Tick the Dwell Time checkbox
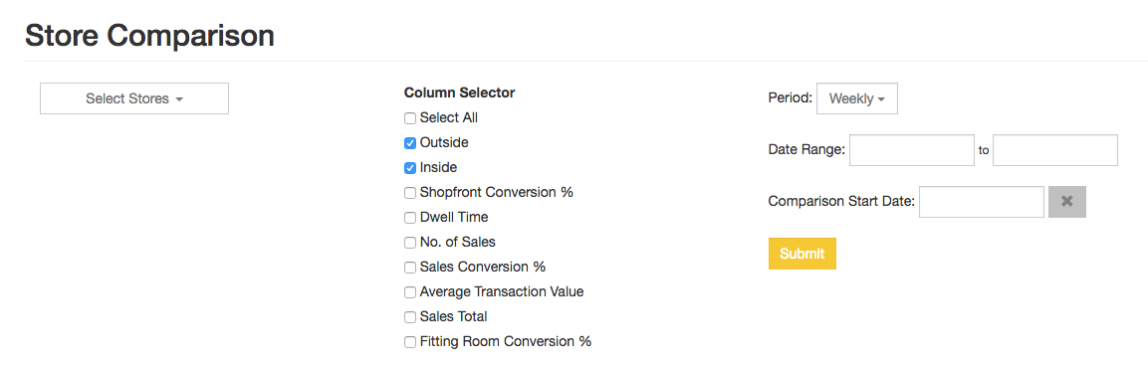Image resolution: width=1148 pixels, height=366 pixels. (x=410, y=218)
